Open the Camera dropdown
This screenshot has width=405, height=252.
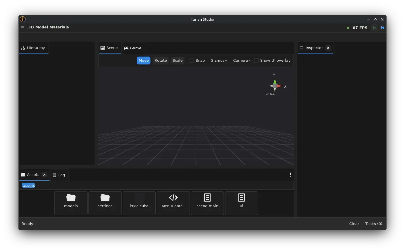(x=242, y=61)
